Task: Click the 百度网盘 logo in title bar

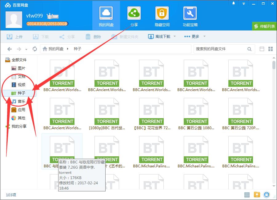Action: coord(16,5)
